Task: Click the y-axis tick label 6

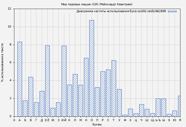Action: coord(10,62)
